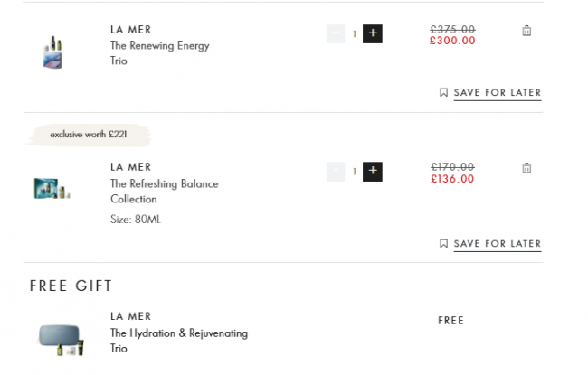Viewport: 588px width, 375px height.
Task: Open The Refreshing Balance Collection thumbnail
Action: [x=52, y=189]
